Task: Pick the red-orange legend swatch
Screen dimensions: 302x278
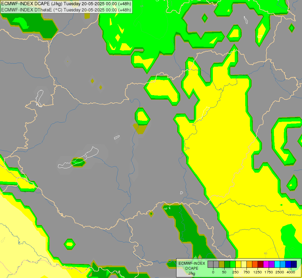Action: point(255,264)
